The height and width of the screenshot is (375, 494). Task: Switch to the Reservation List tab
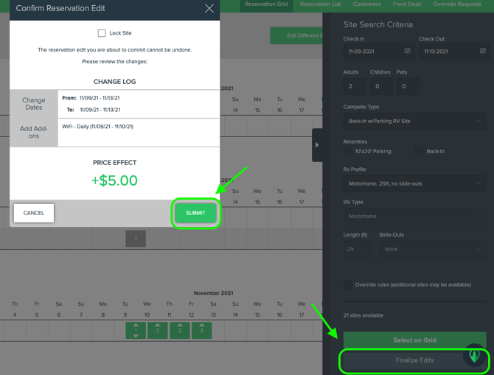click(320, 4)
